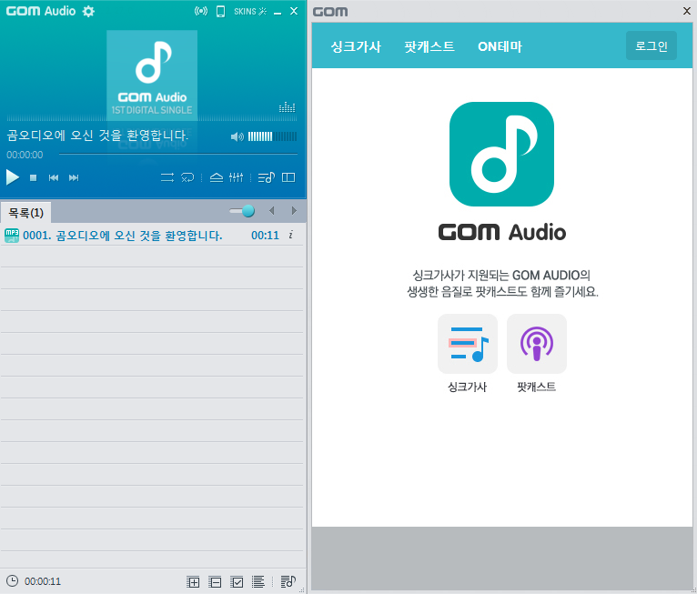Screen dimensions: 697x594
Task: Click the right arrow beside playlist tabs
Action: (294, 211)
